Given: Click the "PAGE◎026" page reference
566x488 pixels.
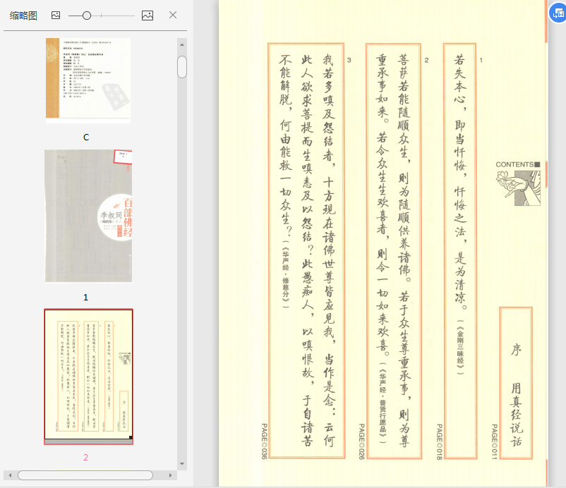Looking at the screenshot, I should coord(361,441).
